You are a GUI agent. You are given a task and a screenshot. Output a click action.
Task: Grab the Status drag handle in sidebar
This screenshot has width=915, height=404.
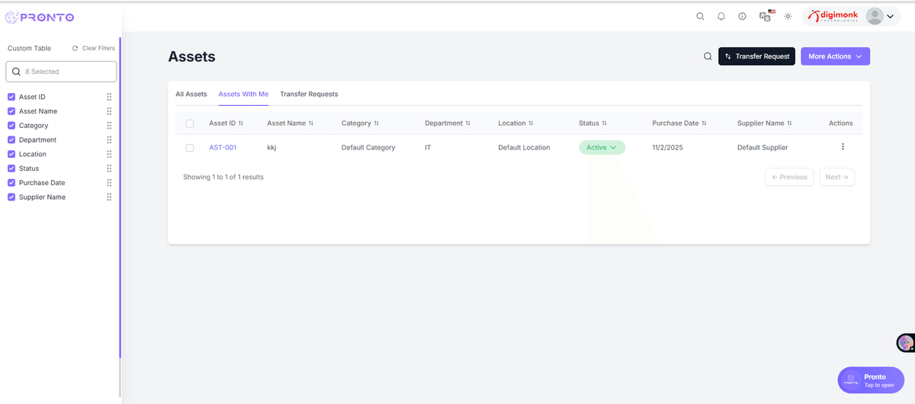[109, 168]
